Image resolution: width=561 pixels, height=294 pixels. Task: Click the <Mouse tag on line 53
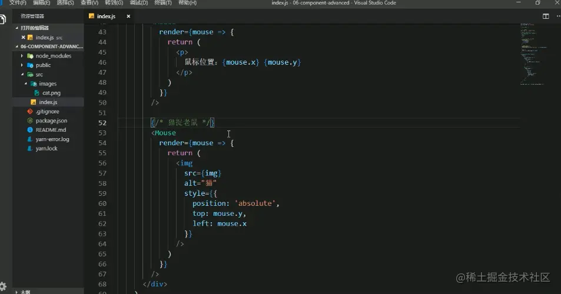pyautogui.click(x=164, y=133)
